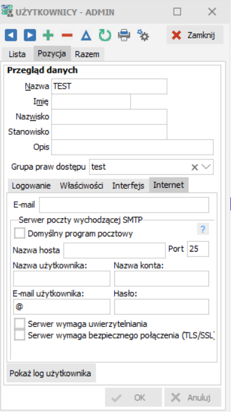Click the E-mail input field

pyautogui.click(x=124, y=205)
